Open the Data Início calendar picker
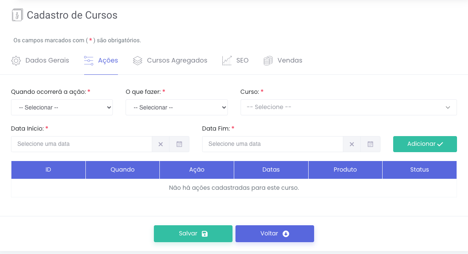The height and width of the screenshot is (254, 468). point(179,144)
